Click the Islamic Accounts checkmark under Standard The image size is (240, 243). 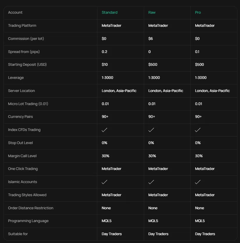tap(105, 182)
